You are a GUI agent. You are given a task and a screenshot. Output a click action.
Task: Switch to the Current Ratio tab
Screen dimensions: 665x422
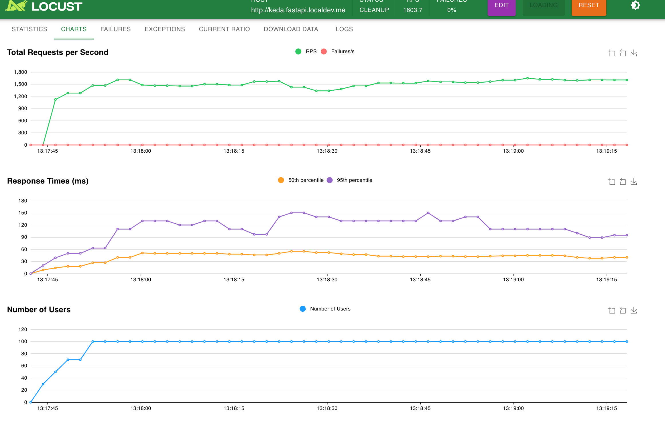225,29
